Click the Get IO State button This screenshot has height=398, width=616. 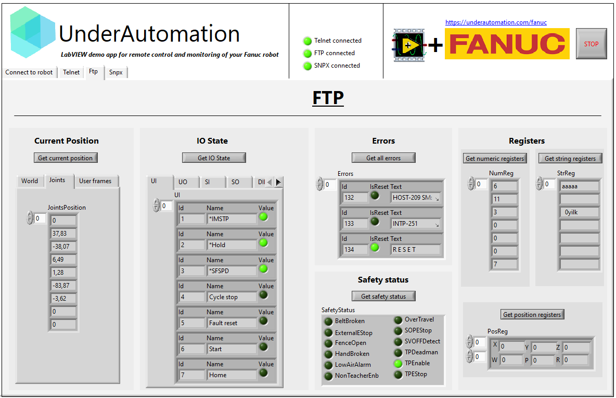pyautogui.click(x=214, y=158)
